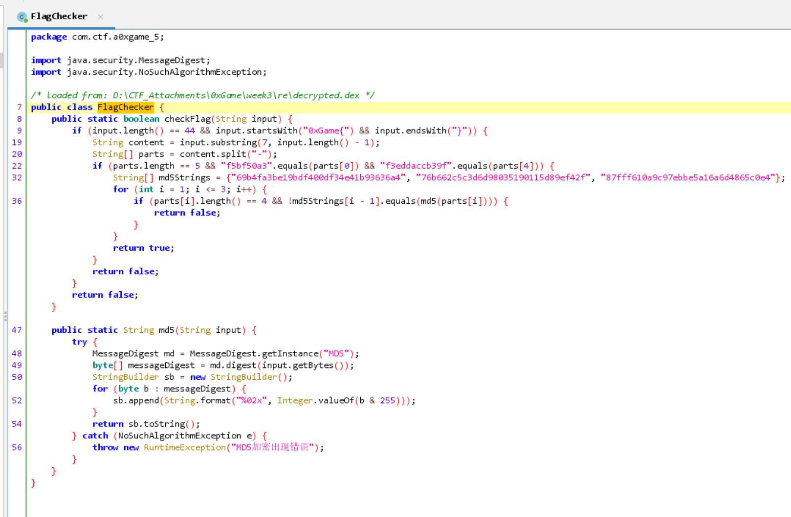This screenshot has width=791, height=517.
Task: Click RuntimeException in the throw statement
Action: tap(184, 448)
